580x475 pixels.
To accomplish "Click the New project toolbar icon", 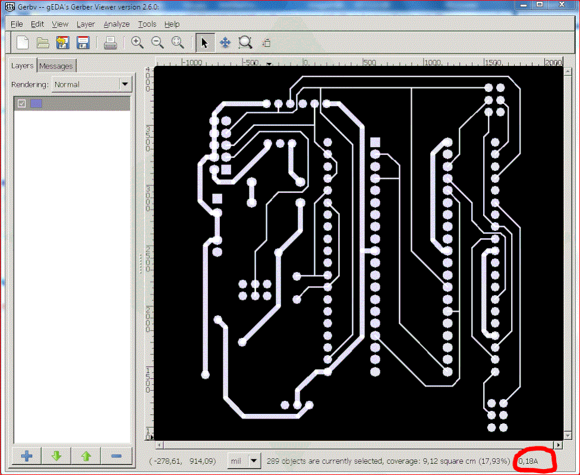I will [x=23, y=43].
